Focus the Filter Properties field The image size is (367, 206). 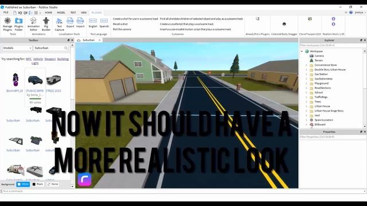333,137
